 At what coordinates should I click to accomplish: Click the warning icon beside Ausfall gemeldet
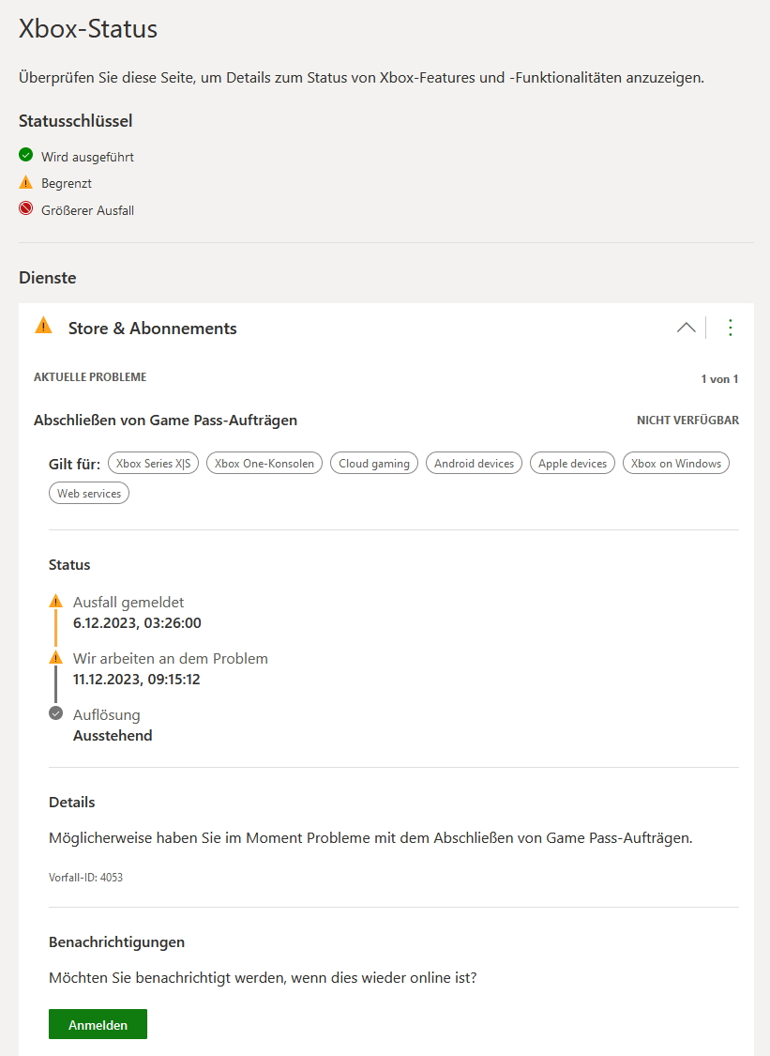point(56,601)
